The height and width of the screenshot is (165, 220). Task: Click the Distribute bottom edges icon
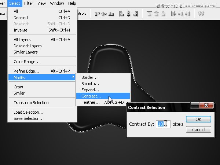(x=163, y=14)
